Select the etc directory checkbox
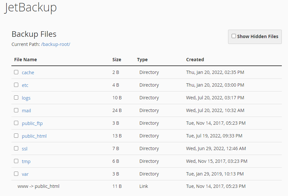The image size is (288, 196). coord(16,85)
